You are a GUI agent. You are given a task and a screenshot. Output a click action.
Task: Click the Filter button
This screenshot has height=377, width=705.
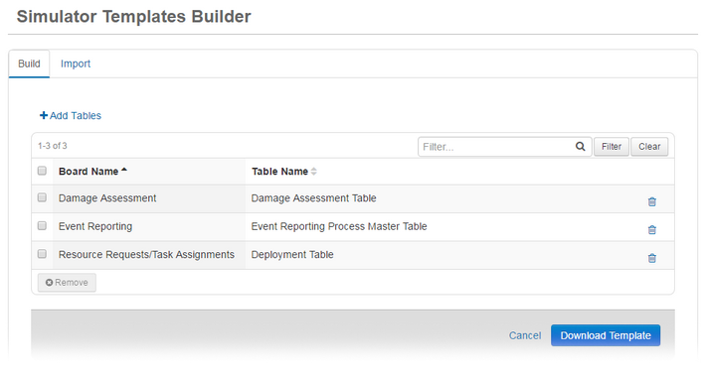[x=611, y=147]
